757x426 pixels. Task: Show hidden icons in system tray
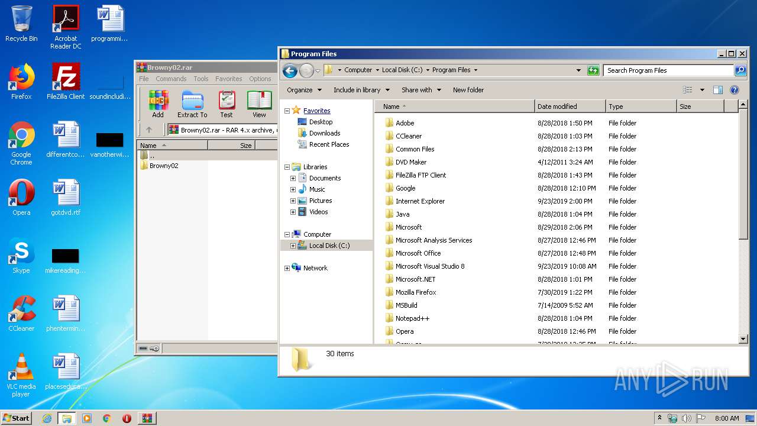pyautogui.click(x=659, y=418)
